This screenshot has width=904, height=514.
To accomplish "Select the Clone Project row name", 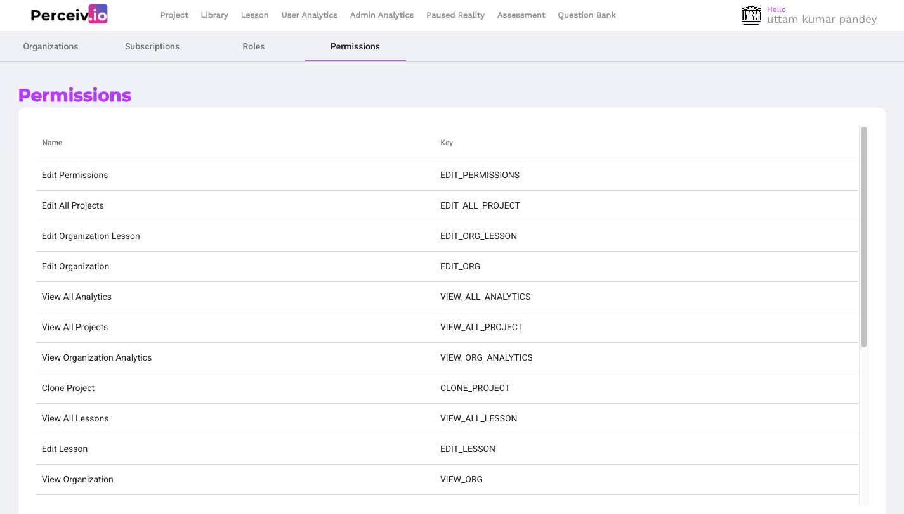I will tap(68, 388).
